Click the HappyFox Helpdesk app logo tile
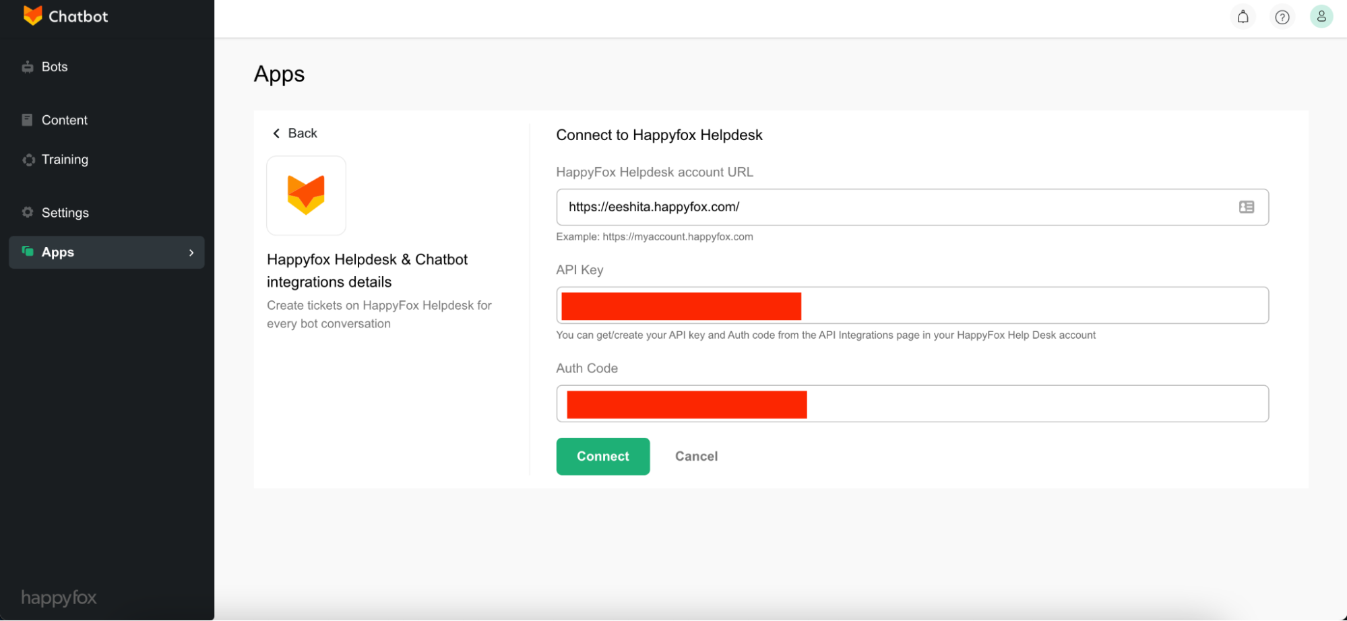The width and height of the screenshot is (1347, 621). click(x=306, y=195)
